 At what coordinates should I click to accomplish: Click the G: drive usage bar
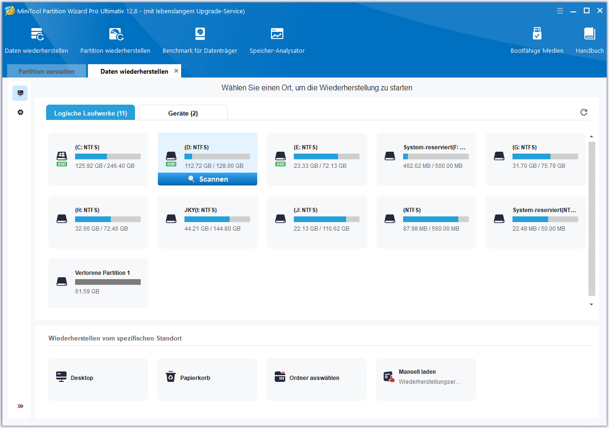(545, 156)
